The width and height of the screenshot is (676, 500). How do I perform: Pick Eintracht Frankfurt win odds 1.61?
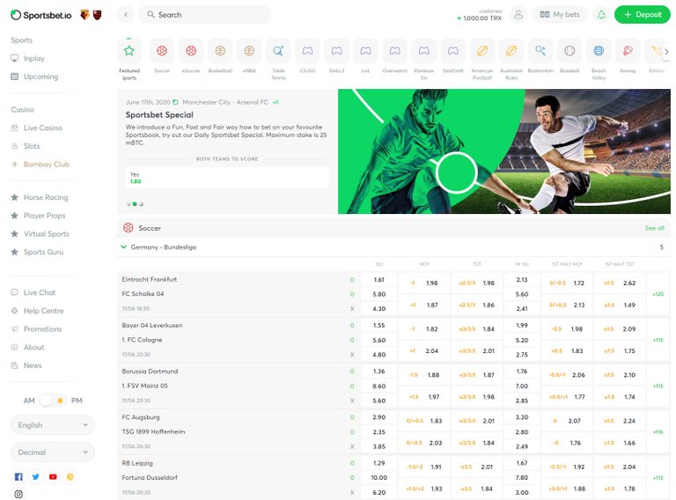click(379, 280)
